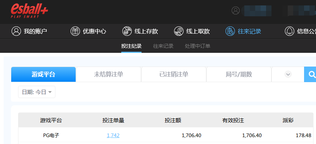Screen dimensions: 316x144
Task: Click the 投注额 column header
Action: tap(173, 120)
